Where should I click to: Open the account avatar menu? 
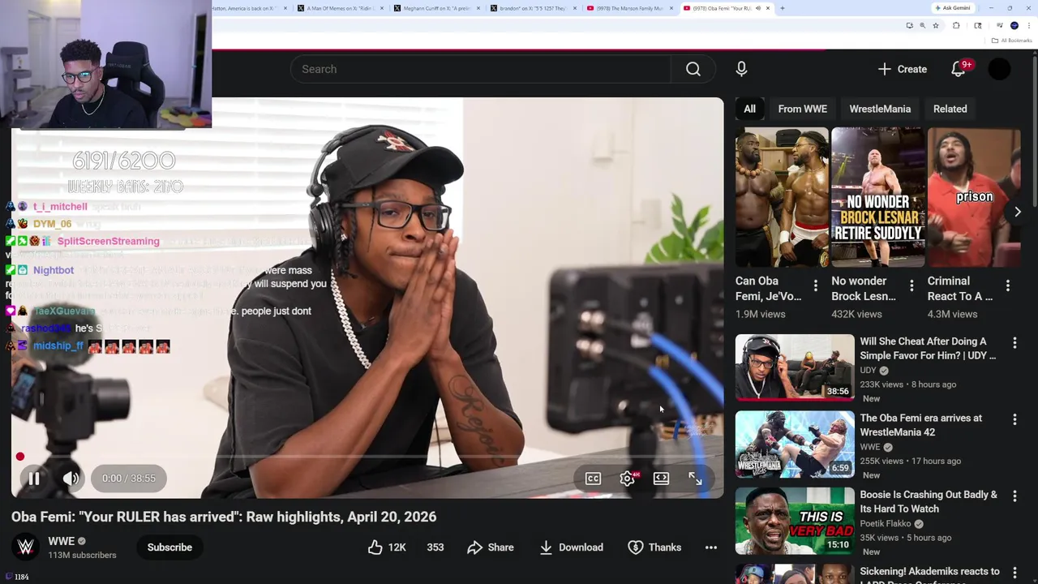click(x=999, y=69)
